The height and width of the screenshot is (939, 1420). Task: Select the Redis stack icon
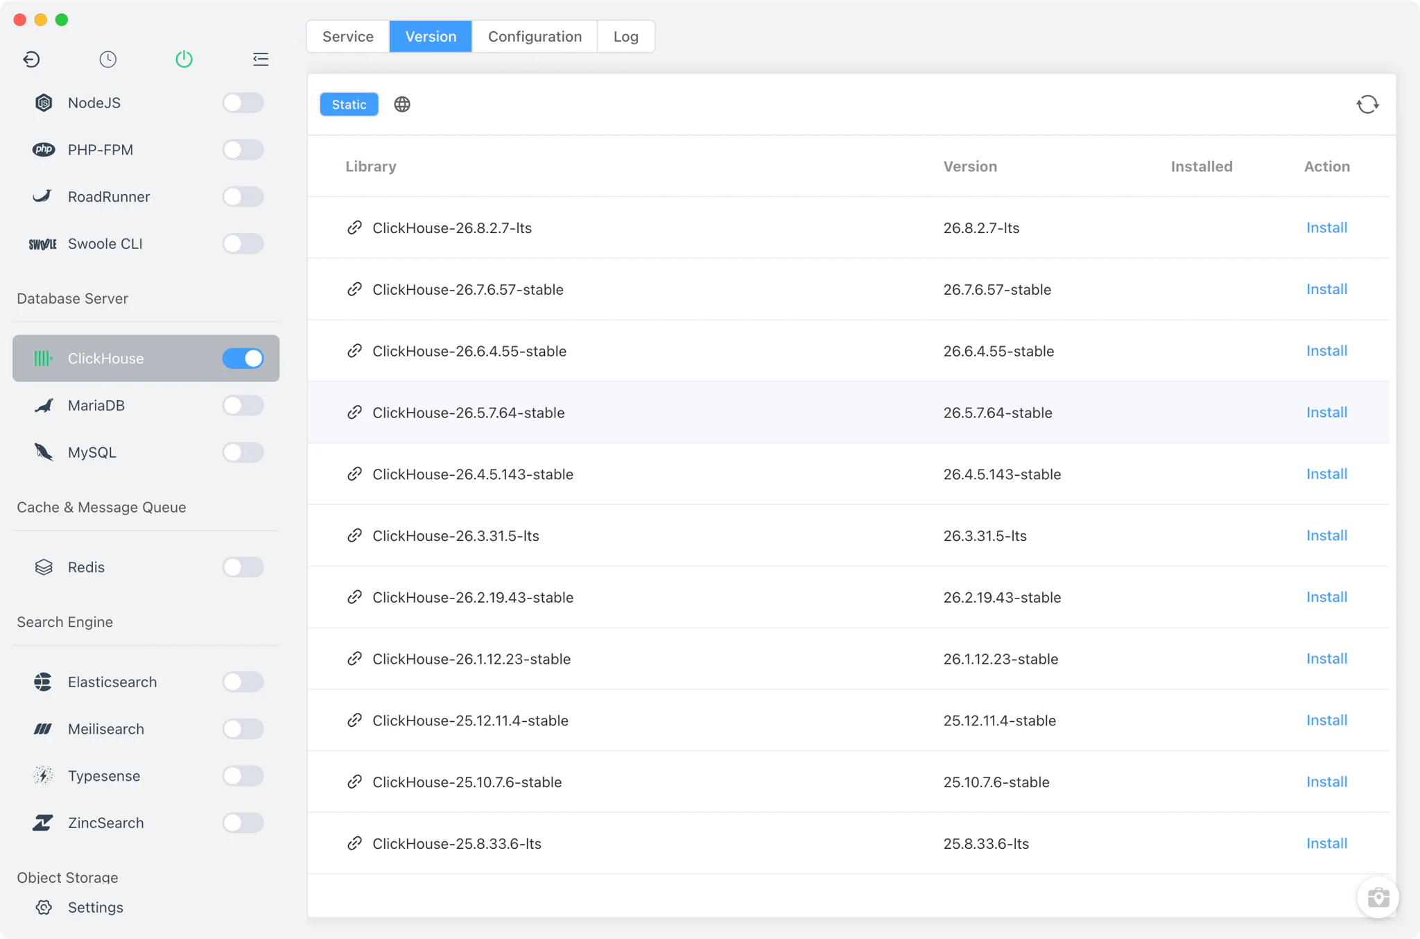44,567
